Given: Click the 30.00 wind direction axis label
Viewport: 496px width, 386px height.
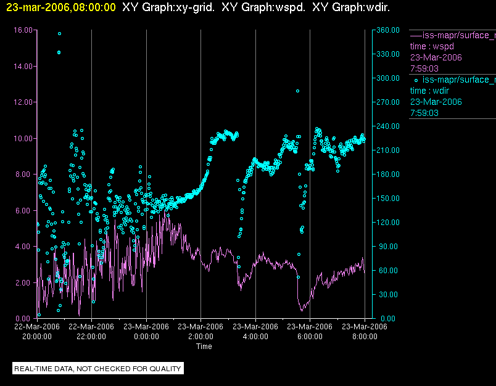Looking at the screenshot, I should click(x=389, y=294).
